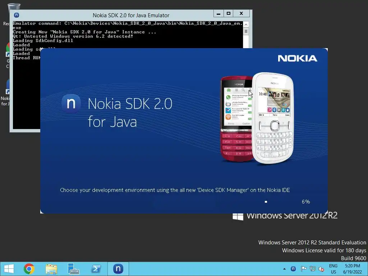Click the NOKIA logo on the splash screen
Screen dimensions: 368x276
point(297,59)
